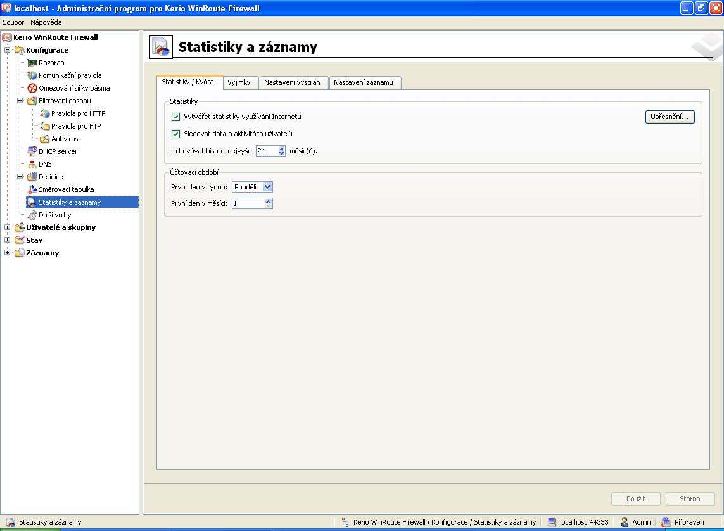Click the Další volby icon
The image size is (724, 531).
pos(32,215)
